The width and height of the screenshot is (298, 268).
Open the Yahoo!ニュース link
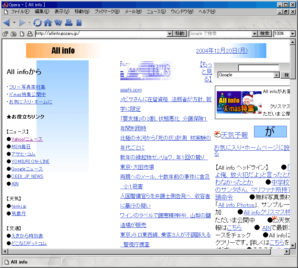27,139
